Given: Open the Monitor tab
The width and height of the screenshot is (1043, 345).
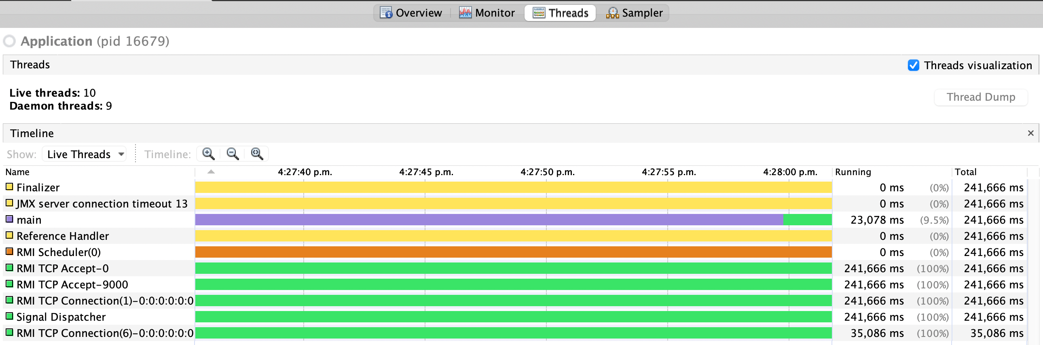Looking at the screenshot, I should click(x=487, y=13).
